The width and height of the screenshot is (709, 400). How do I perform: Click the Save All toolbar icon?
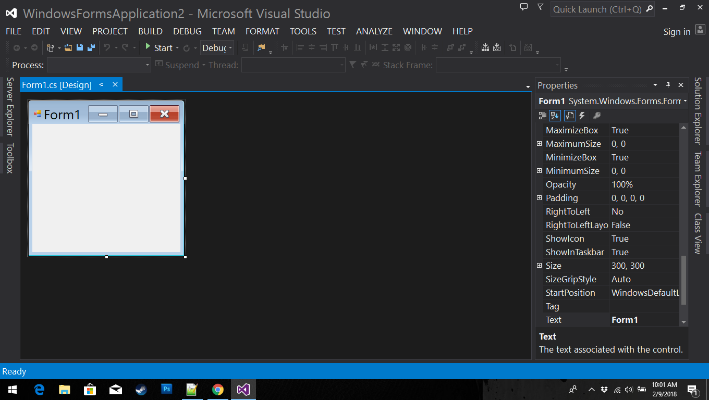[91, 48]
